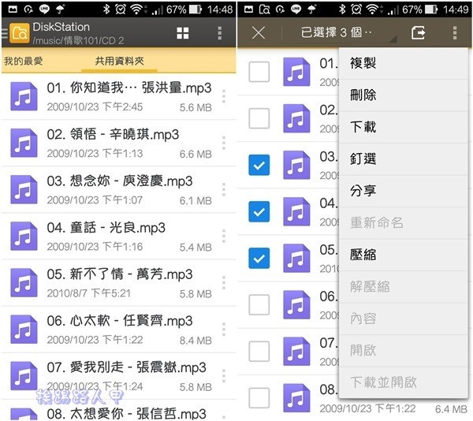This screenshot has height=421, width=473.
Task: Choose 分享 from the menu
Action: pos(404,191)
